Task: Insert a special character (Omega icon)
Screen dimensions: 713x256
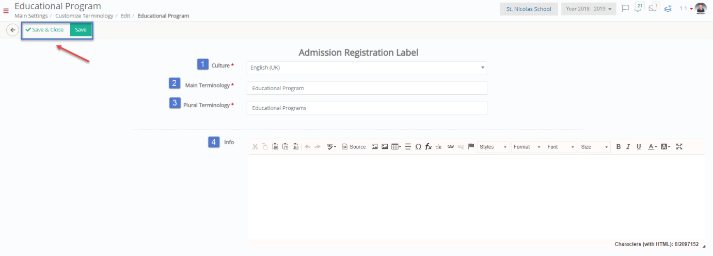Action: coord(418,147)
